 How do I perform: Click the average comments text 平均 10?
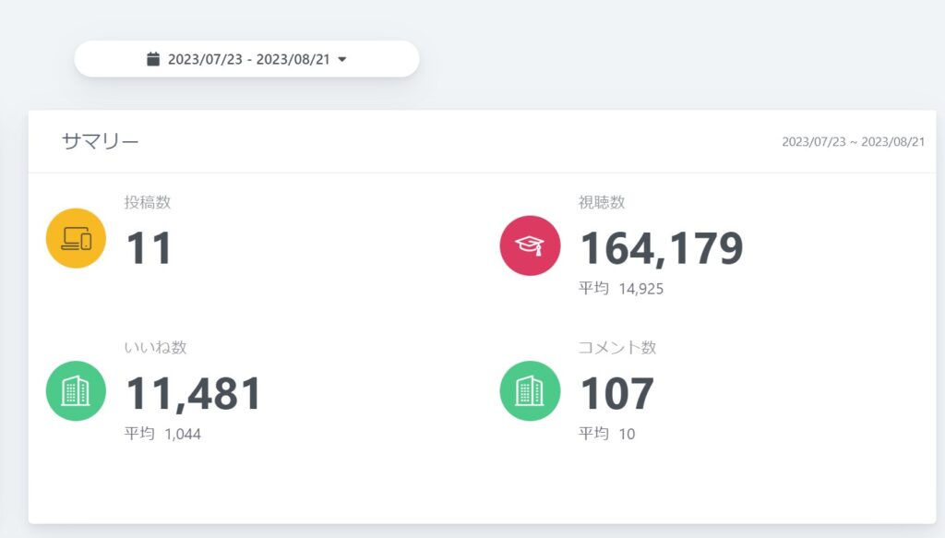[x=607, y=434]
